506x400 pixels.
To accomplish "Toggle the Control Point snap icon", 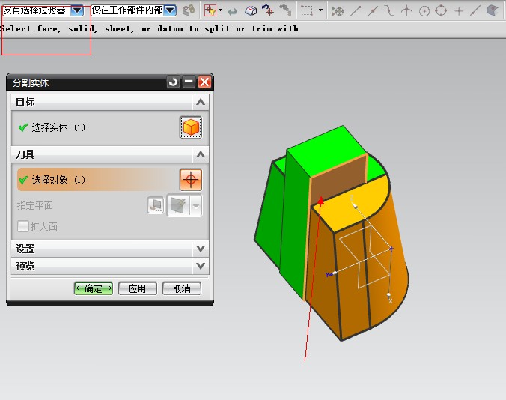I will [389, 11].
